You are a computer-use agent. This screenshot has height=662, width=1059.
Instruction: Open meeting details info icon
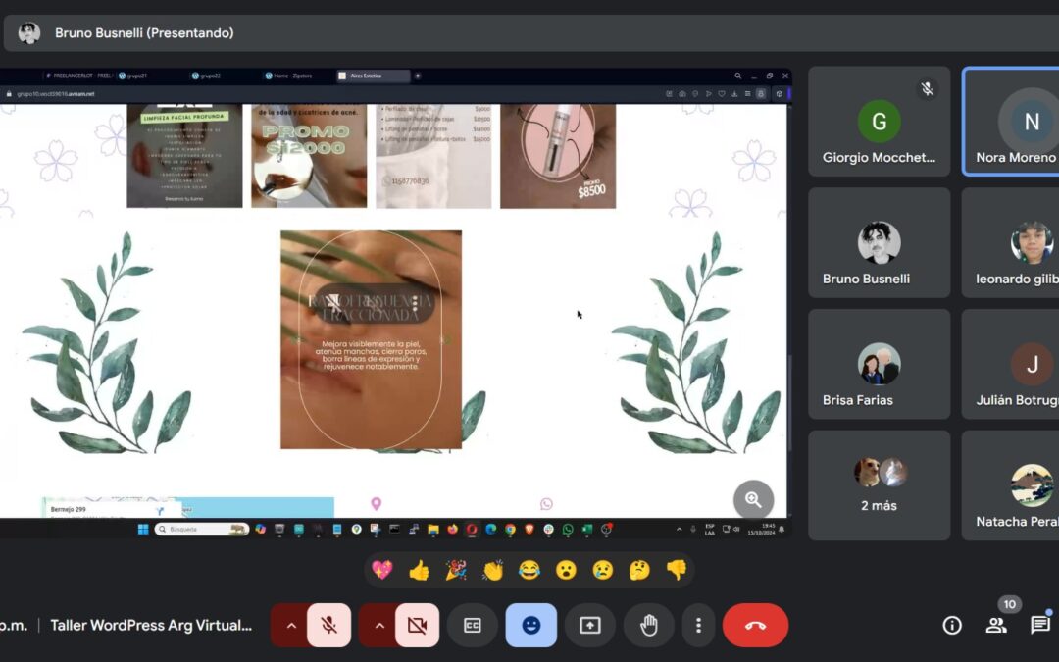click(x=952, y=626)
